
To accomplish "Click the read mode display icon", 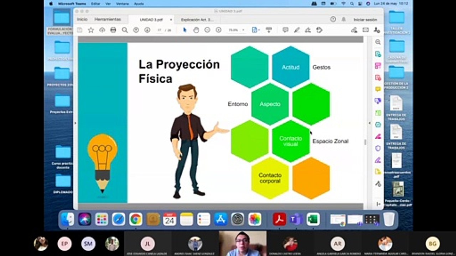I will [269, 30].
